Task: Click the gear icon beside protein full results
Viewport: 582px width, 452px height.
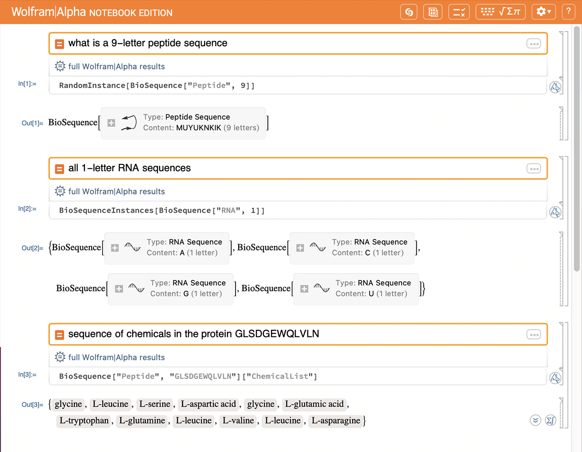Action: 60,357
